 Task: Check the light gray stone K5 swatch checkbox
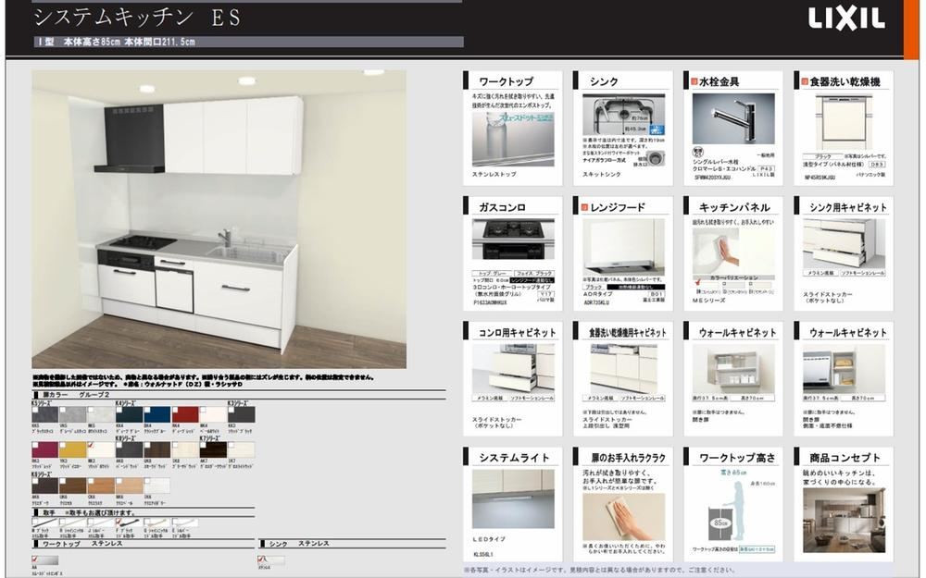click(x=63, y=410)
